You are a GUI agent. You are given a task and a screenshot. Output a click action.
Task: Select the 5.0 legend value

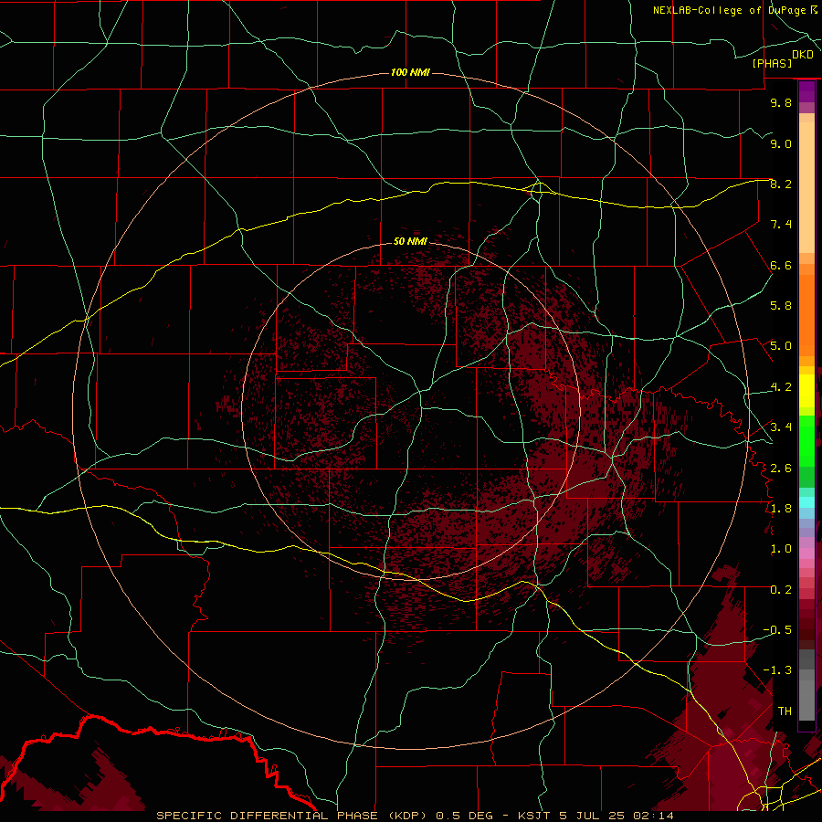781,346
